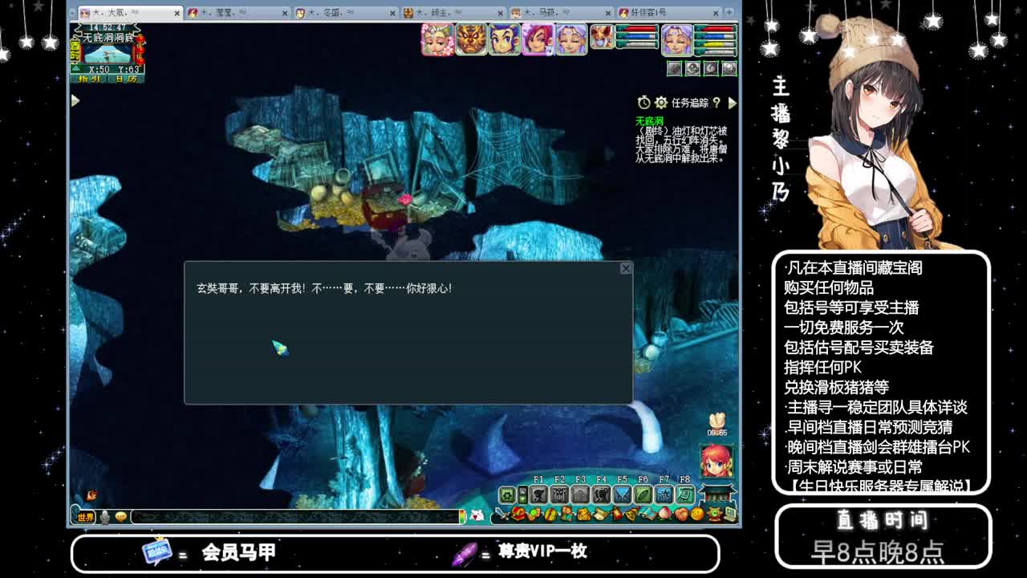The image size is (1027, 578).
Task: Open the minimap thumbnail at top left
Action: 108,54
